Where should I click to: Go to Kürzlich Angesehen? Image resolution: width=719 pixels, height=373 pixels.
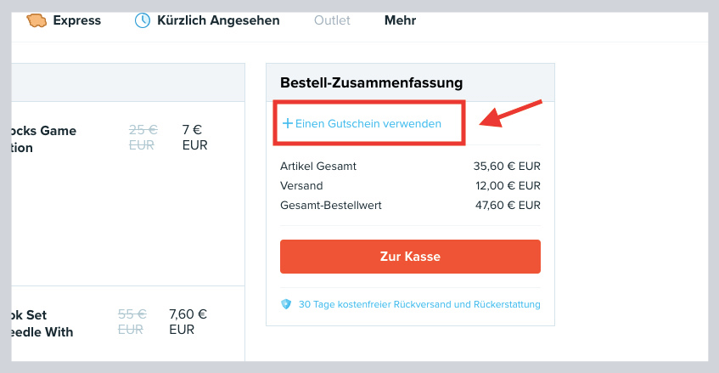(x=217, y=20)
